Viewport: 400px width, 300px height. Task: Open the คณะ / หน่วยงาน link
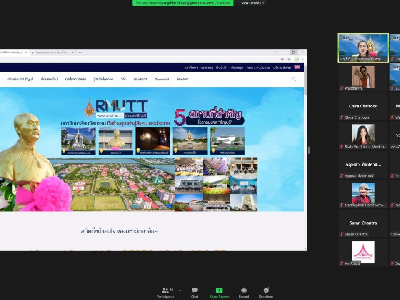pos(258,67)
